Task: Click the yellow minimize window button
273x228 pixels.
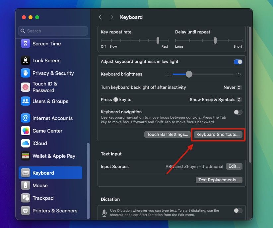Action: (x=31, y=17)
